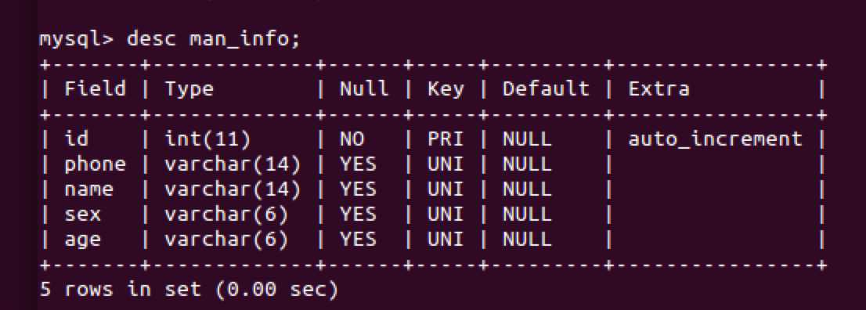Click the Extra column header
Screen dimensions: 866x310
659,89
